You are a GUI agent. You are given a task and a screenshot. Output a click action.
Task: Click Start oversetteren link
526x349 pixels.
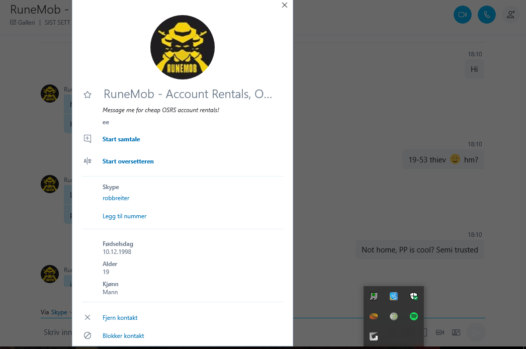128,161
